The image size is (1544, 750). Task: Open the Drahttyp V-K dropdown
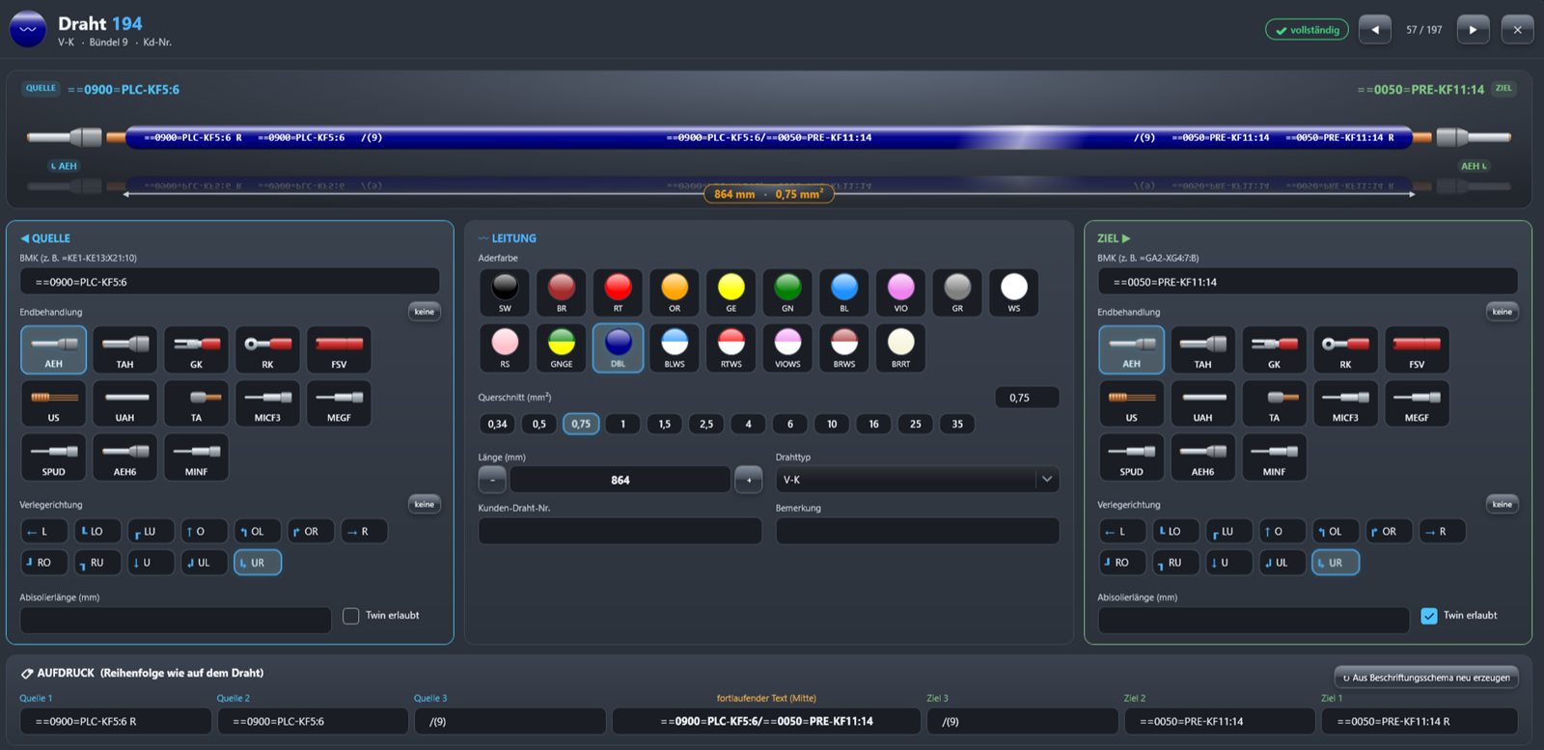point(917,480)
